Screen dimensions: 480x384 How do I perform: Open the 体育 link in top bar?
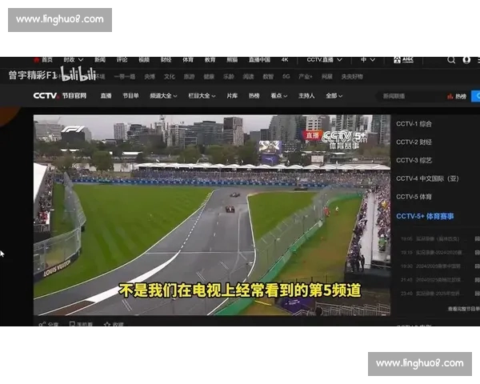[187, 60]
